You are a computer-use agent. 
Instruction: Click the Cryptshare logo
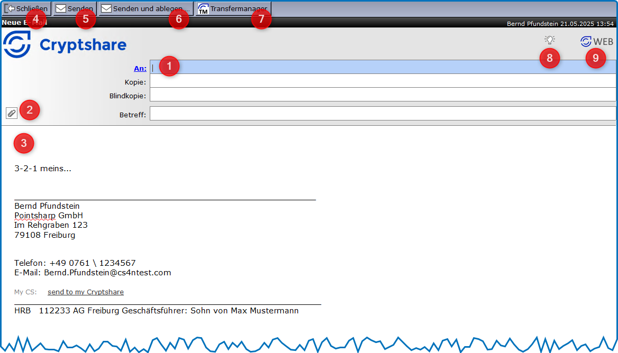(x=65, y=44)
